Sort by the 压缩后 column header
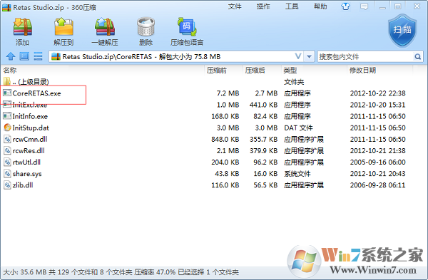Viewport: 428px width, 280px height. point(255,71)
